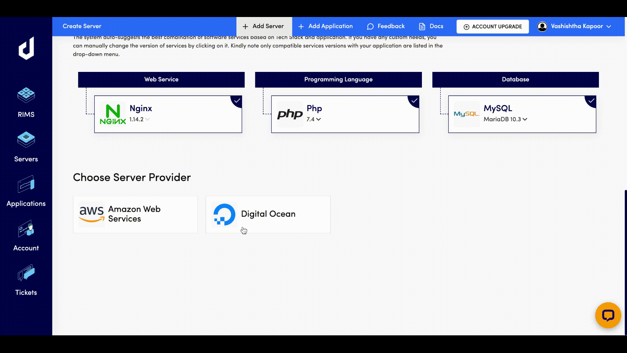
Task: Click the Choose Server Provider heading
Action: pos(132,177)
